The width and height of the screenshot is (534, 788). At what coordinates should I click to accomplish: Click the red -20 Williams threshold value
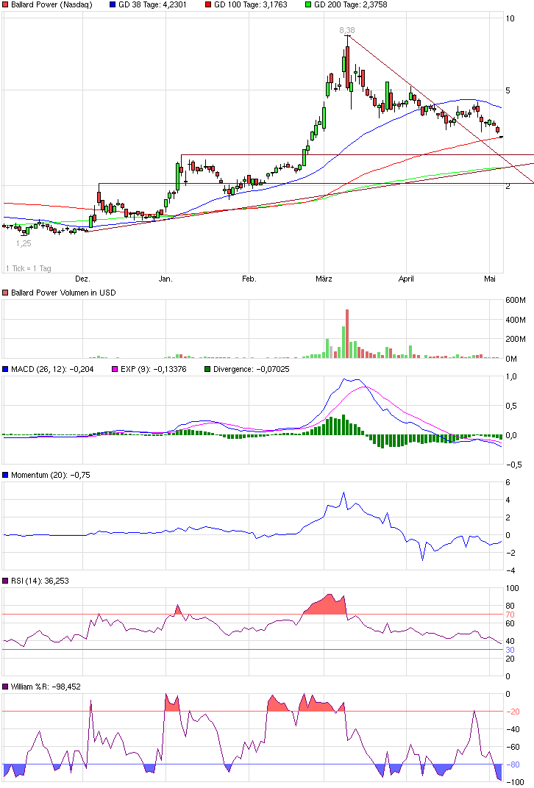pyautogui.click(x=513, y=712)
